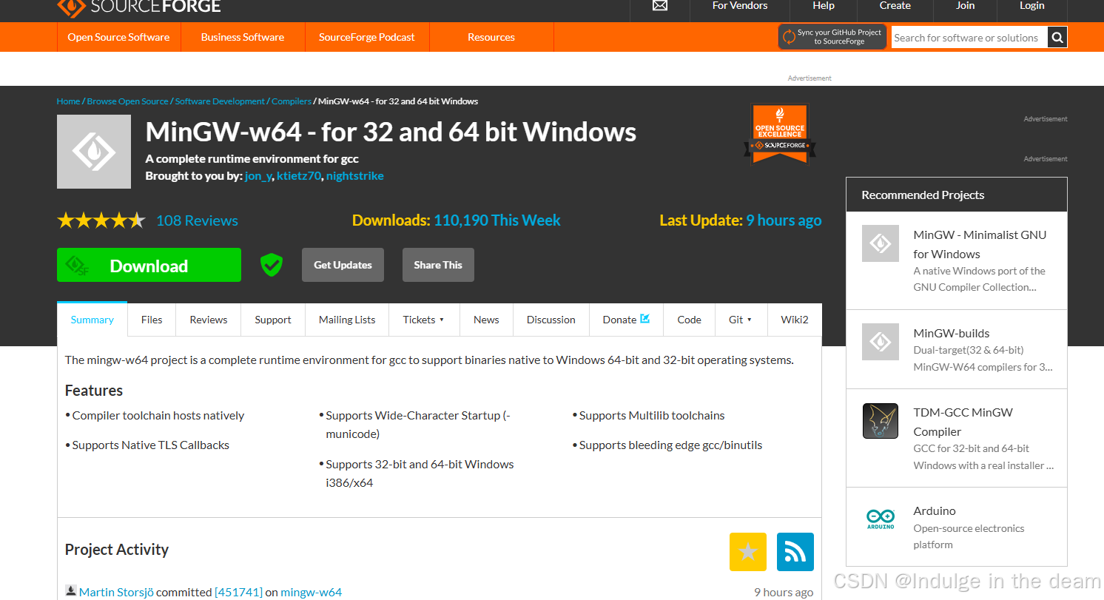Click the MinGW Minimalist GNU project icon
Screen dimensions: 1104x600
coord(881,243)
